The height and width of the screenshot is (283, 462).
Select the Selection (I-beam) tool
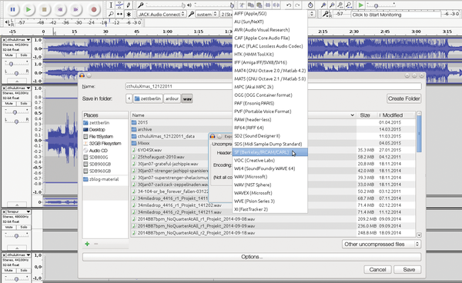(x=111, y=5)
